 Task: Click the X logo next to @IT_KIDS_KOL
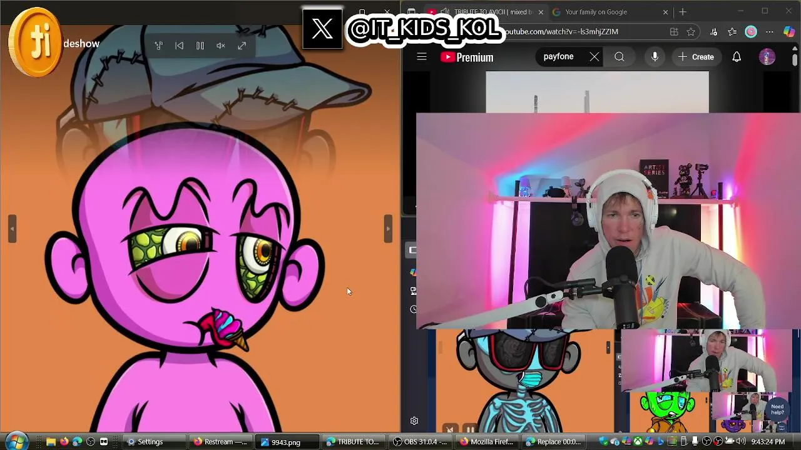tap(322, 29)
